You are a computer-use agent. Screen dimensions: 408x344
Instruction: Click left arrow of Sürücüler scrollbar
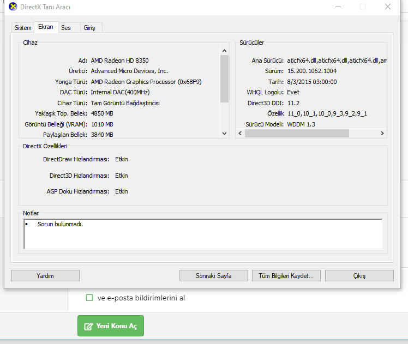point(240,134)
